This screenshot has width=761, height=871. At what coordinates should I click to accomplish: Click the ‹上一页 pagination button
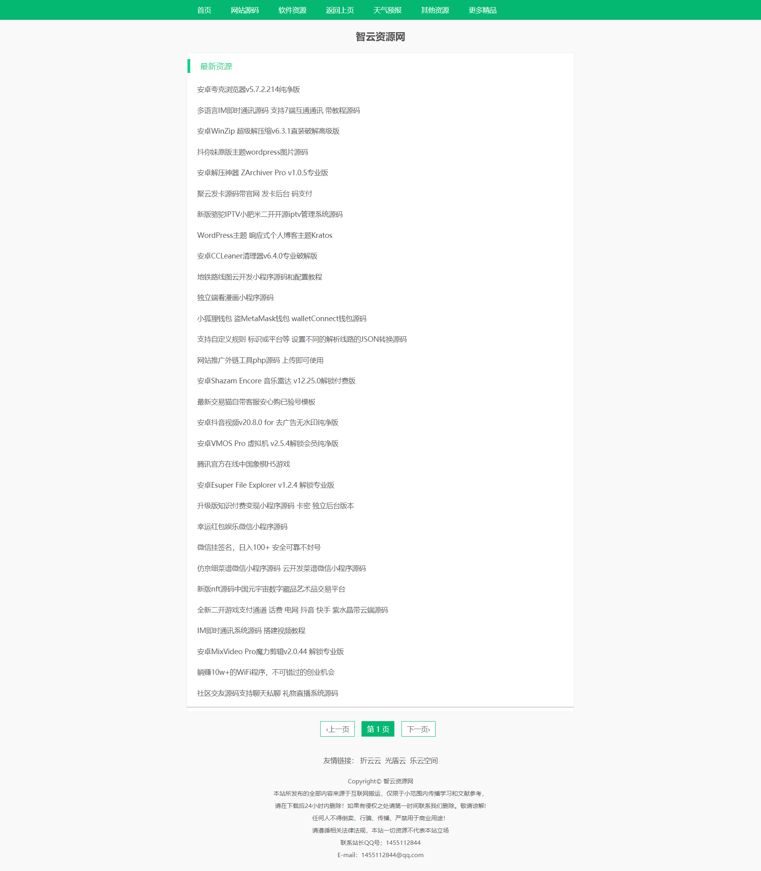tap(337, 729)
